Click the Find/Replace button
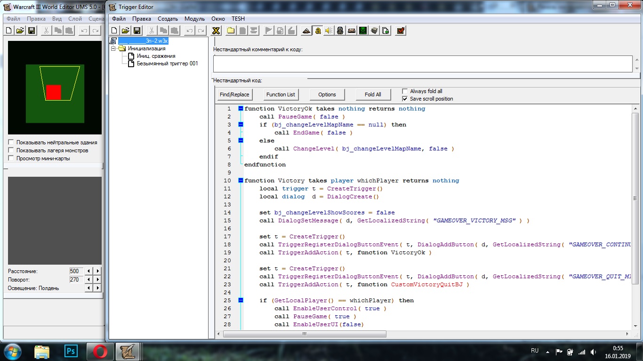The width and height of the screenshot is (643, 361). coord(235,94)
